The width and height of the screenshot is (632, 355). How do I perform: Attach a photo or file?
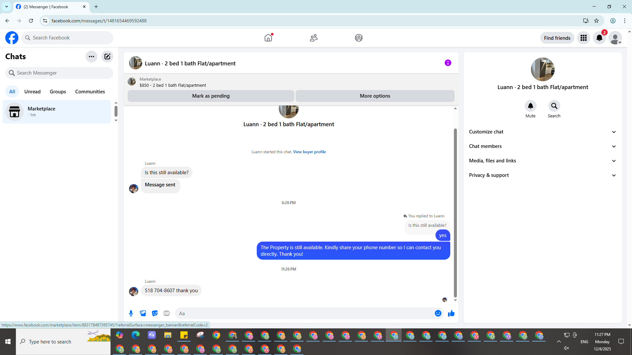click(x=143, y=313)
